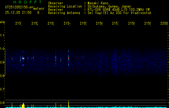Click the date stamp 25.12.05 21:50

point(18,13)
